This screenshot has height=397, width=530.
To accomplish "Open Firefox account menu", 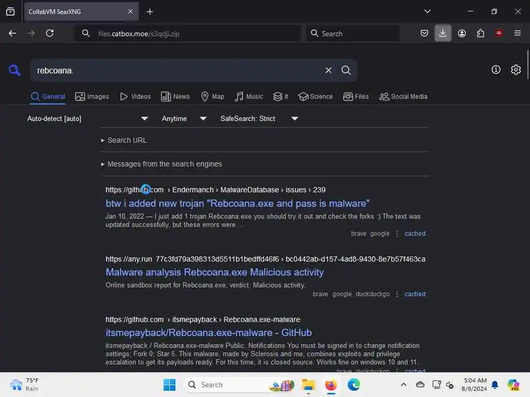I will (462, 33).
